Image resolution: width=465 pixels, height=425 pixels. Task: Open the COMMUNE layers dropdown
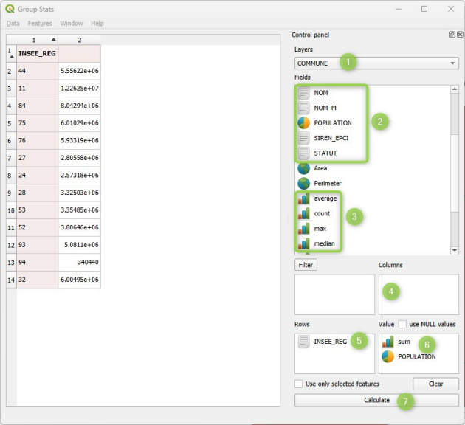click(376, 63)
